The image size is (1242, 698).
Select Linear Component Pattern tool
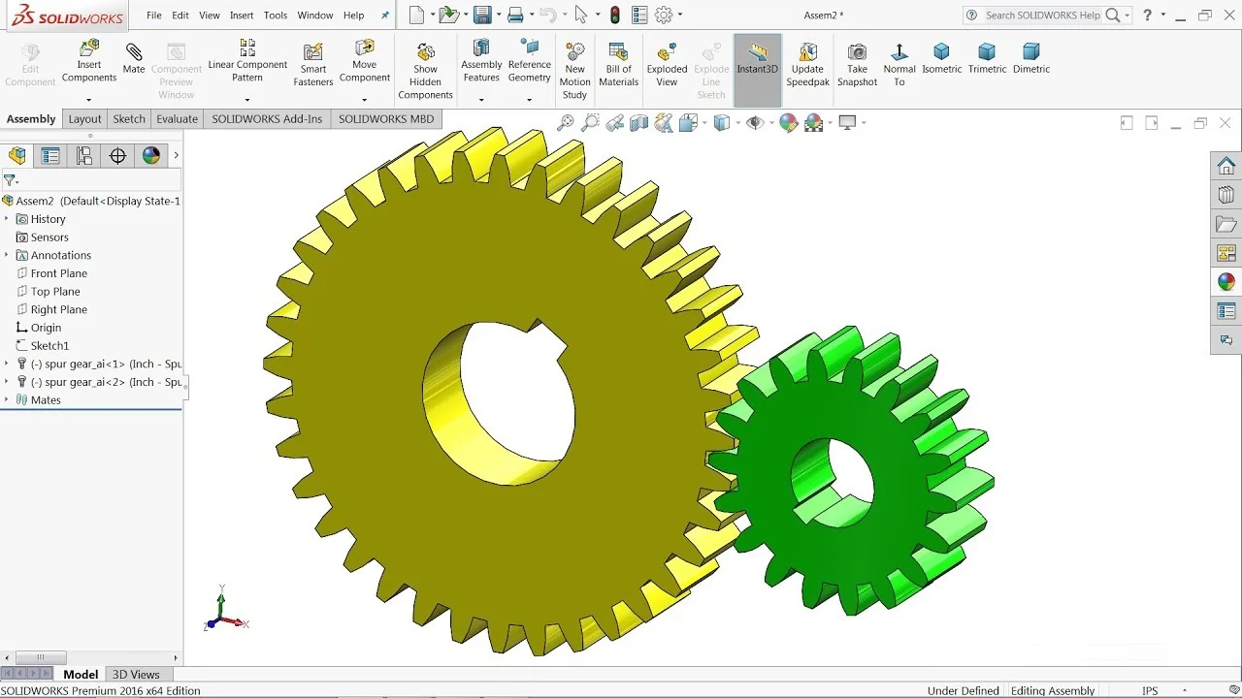pos(247,60)
